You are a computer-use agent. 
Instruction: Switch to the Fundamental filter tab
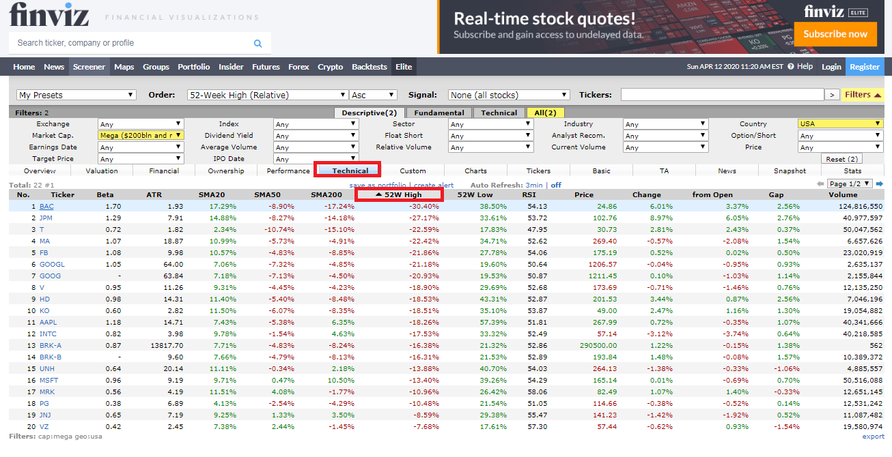tap(439, 113)
